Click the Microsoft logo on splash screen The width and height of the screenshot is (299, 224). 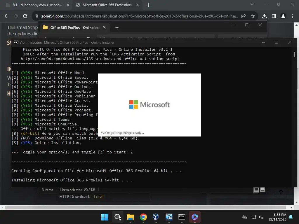pyautogui.click(x=149, y=105)
